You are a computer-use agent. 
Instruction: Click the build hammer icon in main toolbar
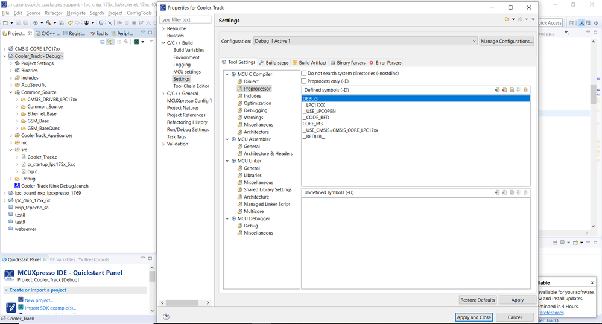pyautogui.click(x=48, y=23)
